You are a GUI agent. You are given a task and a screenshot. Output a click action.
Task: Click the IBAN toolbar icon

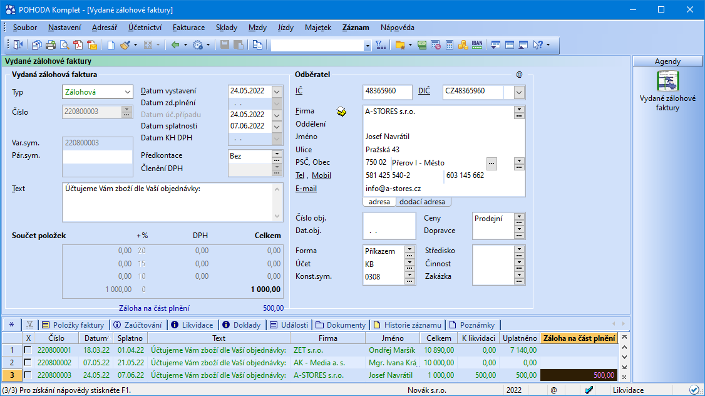click(477, 44)
